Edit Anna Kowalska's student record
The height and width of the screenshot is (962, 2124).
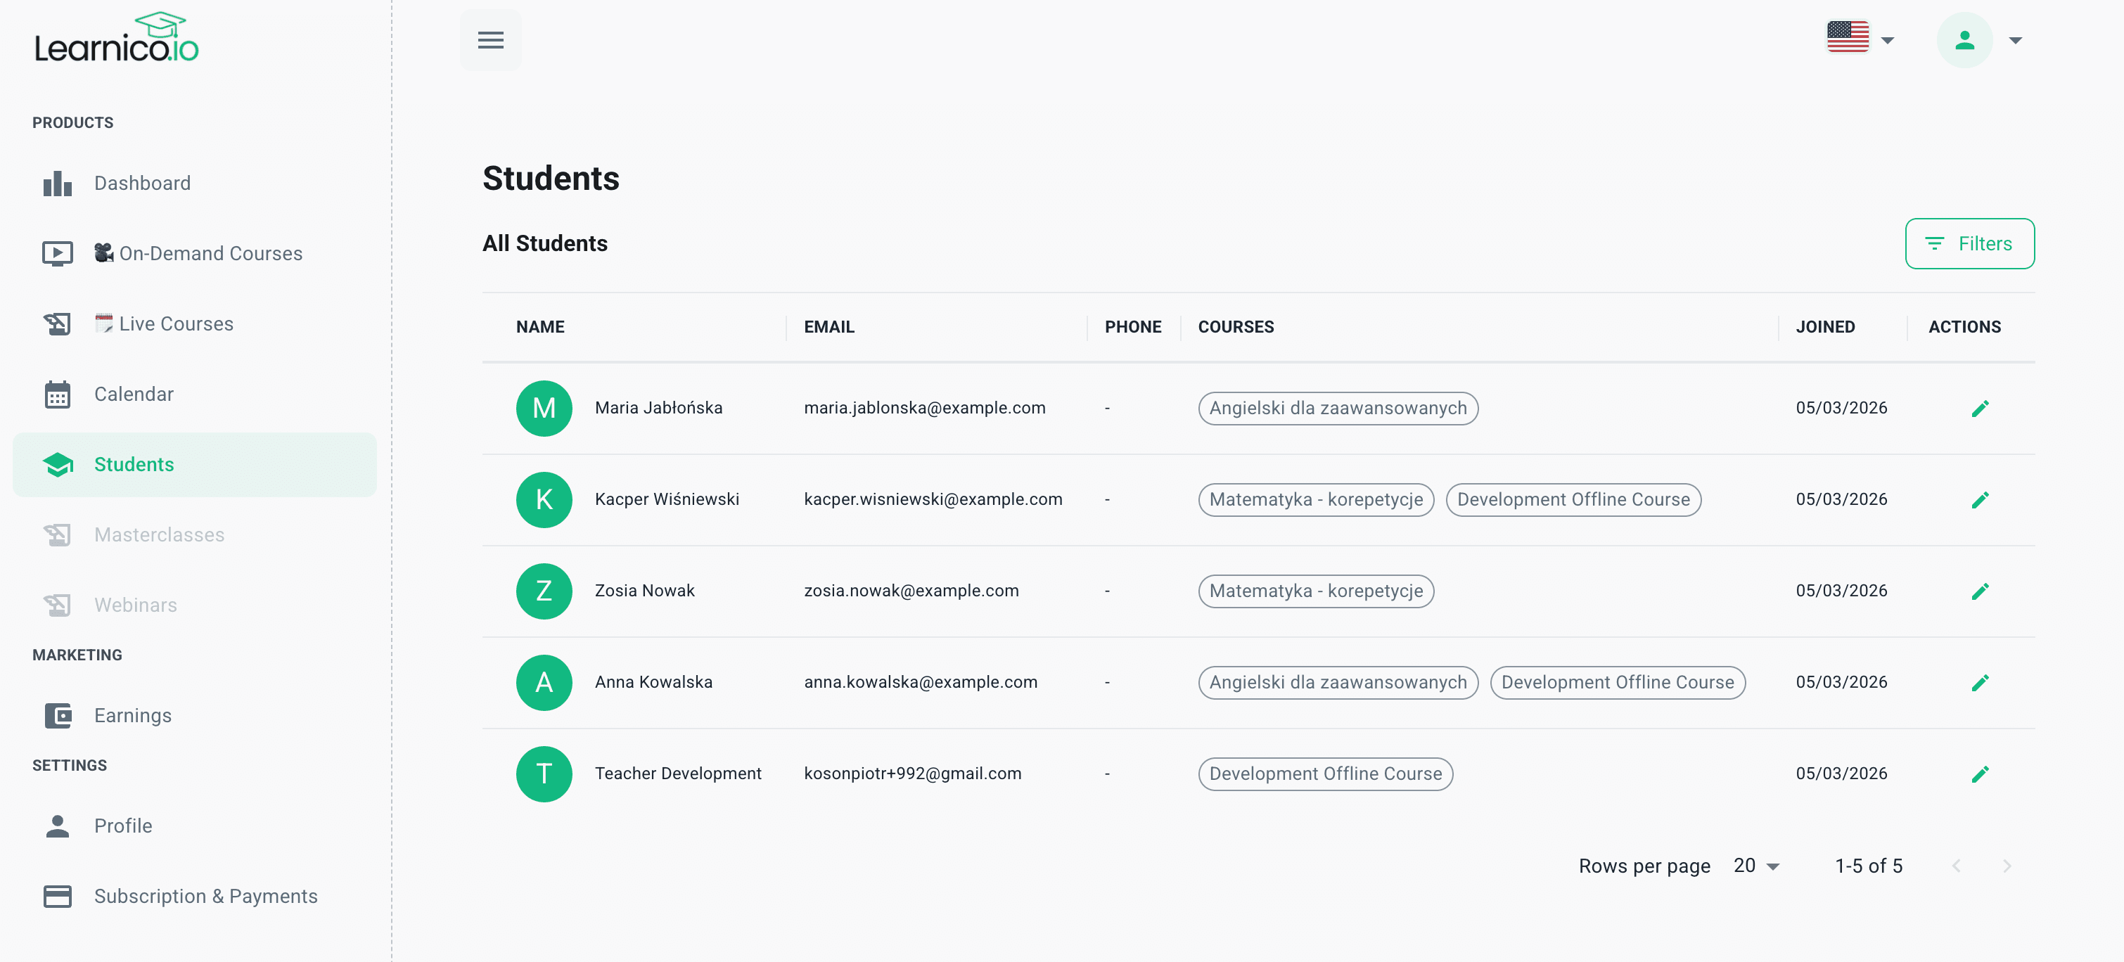pyautogui.click(x=1980, y=683)
